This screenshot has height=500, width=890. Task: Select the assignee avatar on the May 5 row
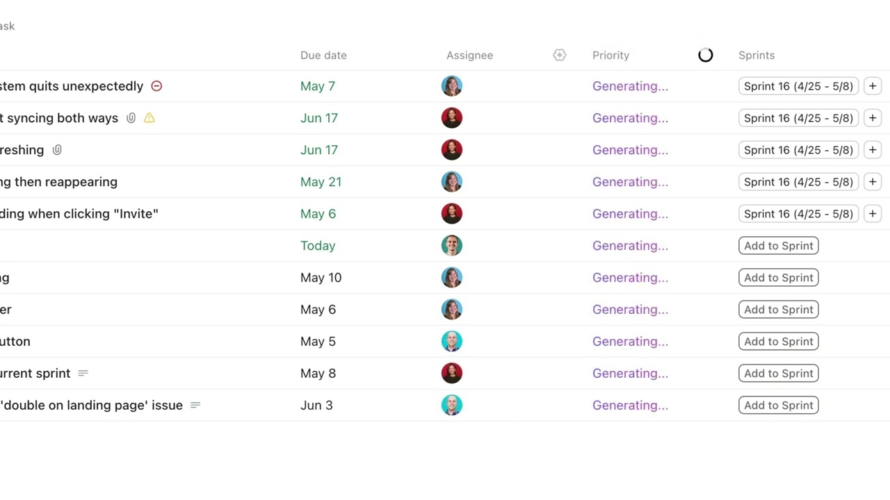click(452, 342)
